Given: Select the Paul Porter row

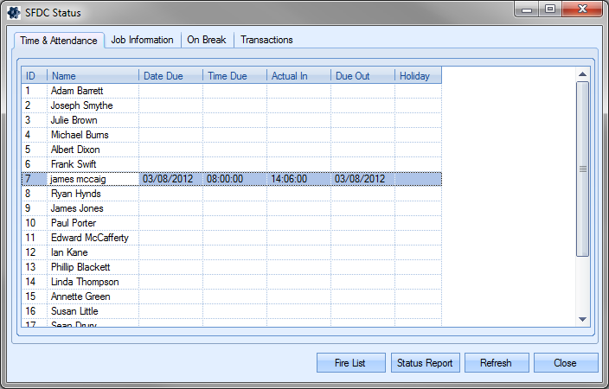Looking at the screenshot, I should [232, 223].
